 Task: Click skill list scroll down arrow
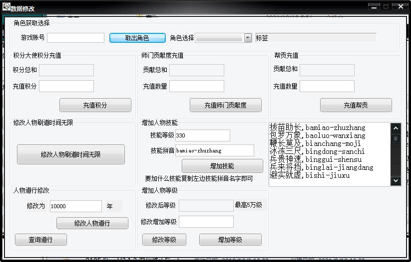tap(396, 181)
